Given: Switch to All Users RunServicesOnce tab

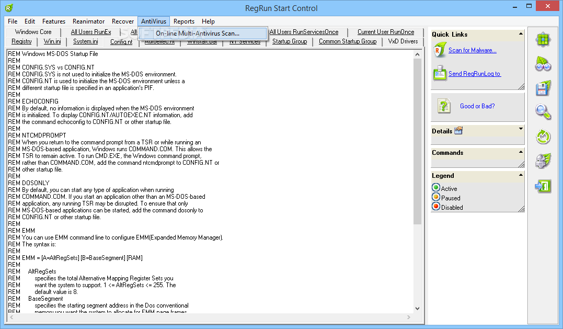Looking at the screenshot, I should click(304, 32).
